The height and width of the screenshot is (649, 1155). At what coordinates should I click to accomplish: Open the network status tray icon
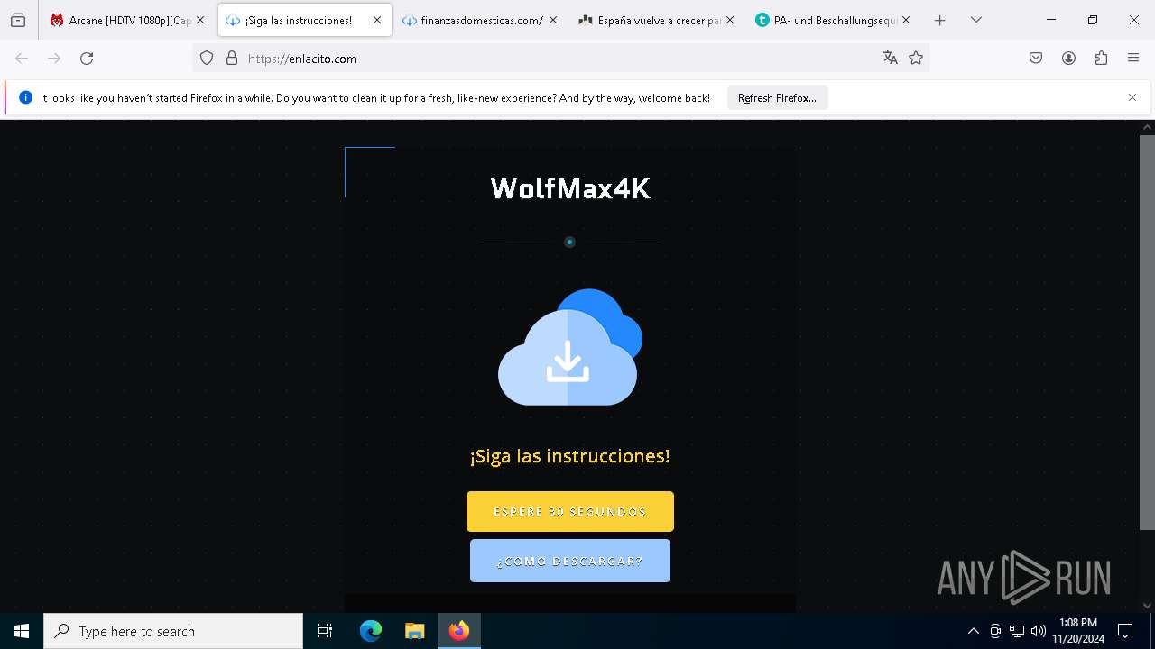point(1017,631)
